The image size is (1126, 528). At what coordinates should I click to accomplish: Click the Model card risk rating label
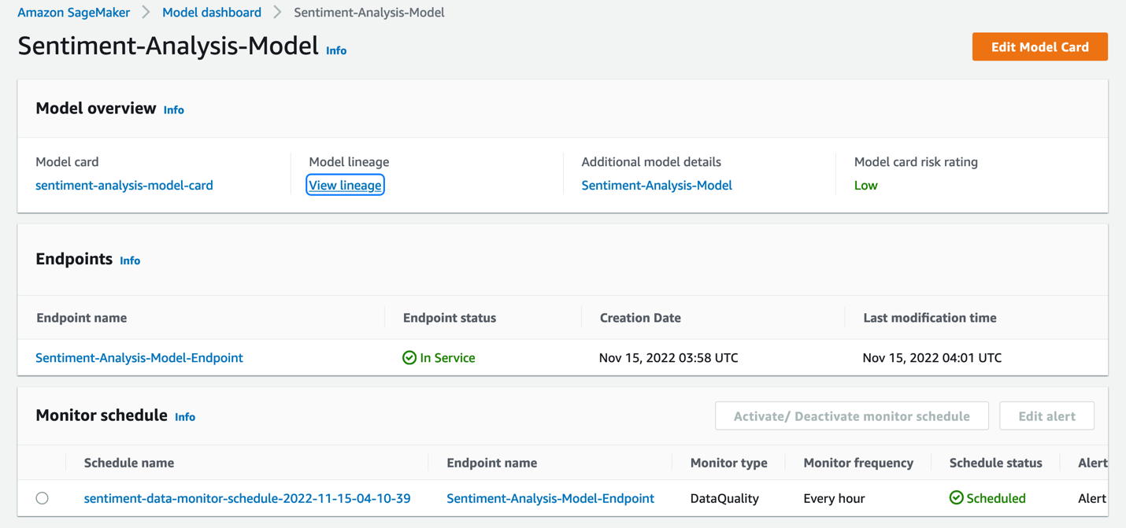[916, 161]
